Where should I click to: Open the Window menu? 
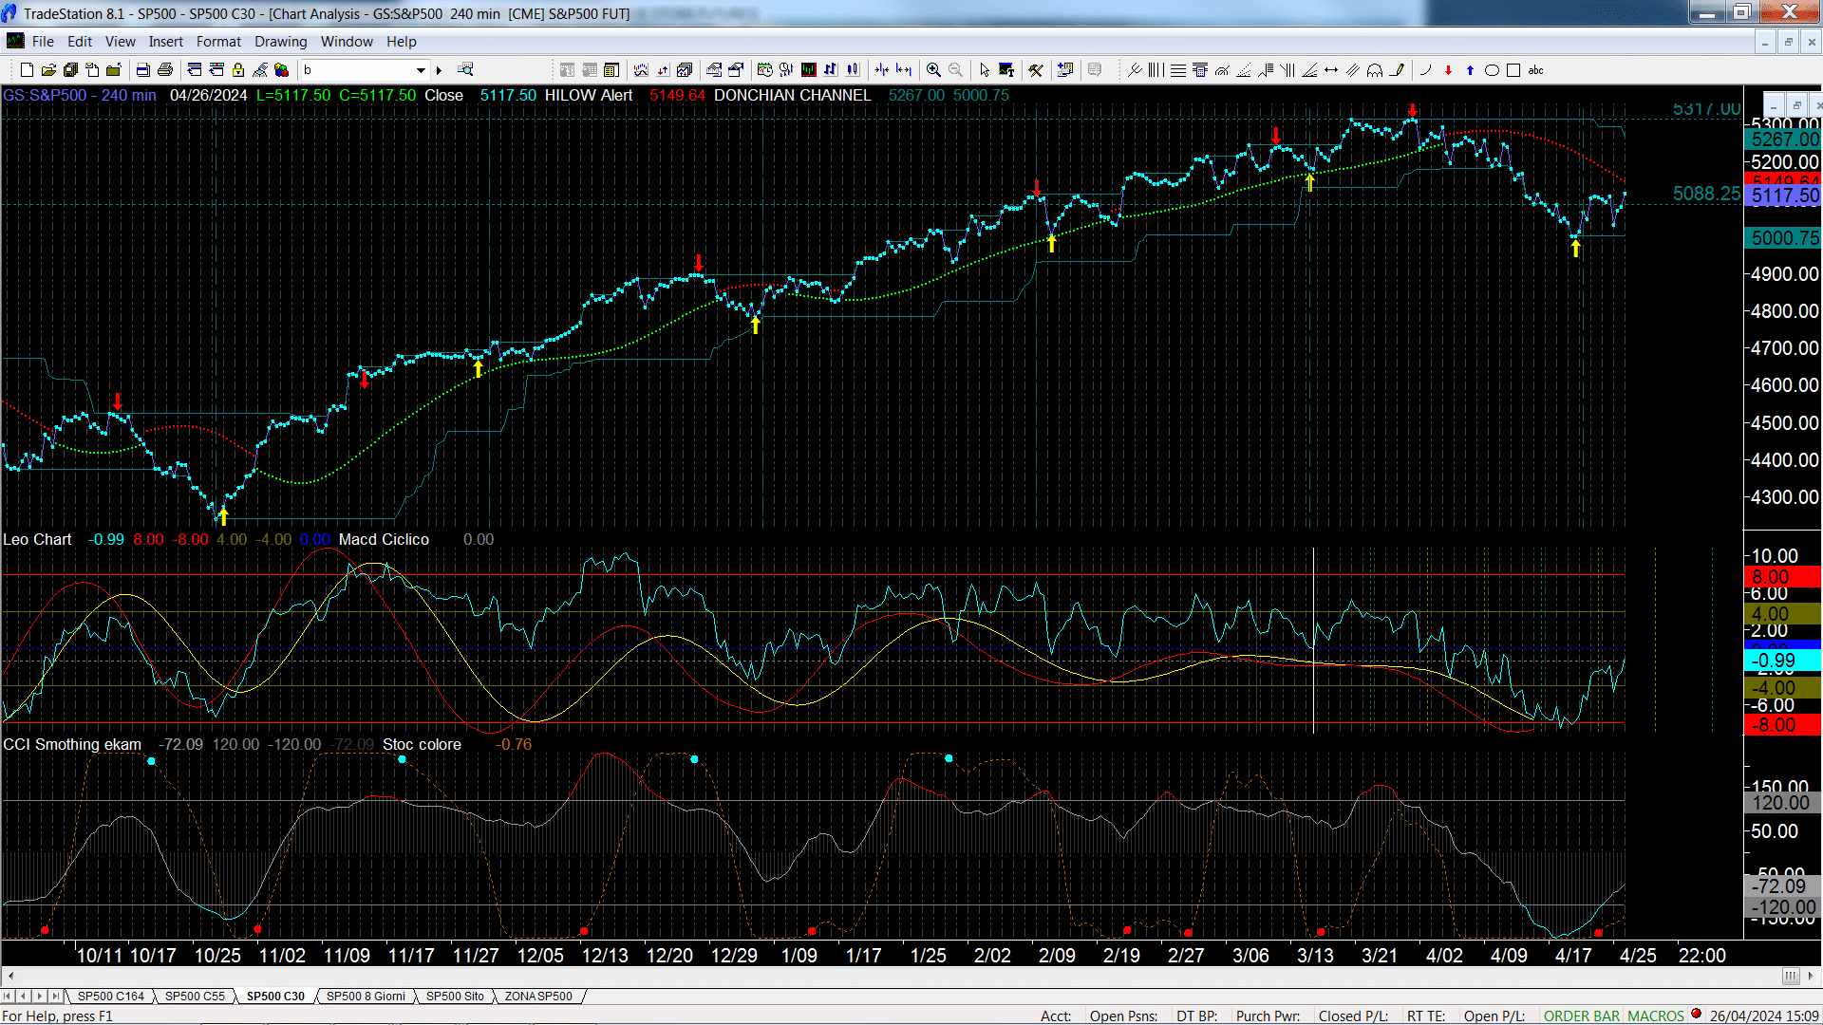point(347,42)
